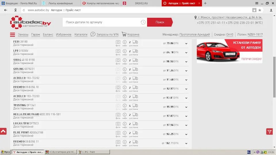Image resolution: width=276 pixels, height=155 pixels.
Task: Switch to DRIVE2.RU tab
Action: pyautogui.click(x=141, y=3)
